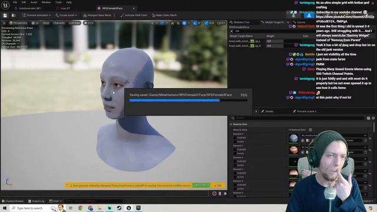
Task: Use selected asset icon for Element 0 material
Action: (302, 140)
